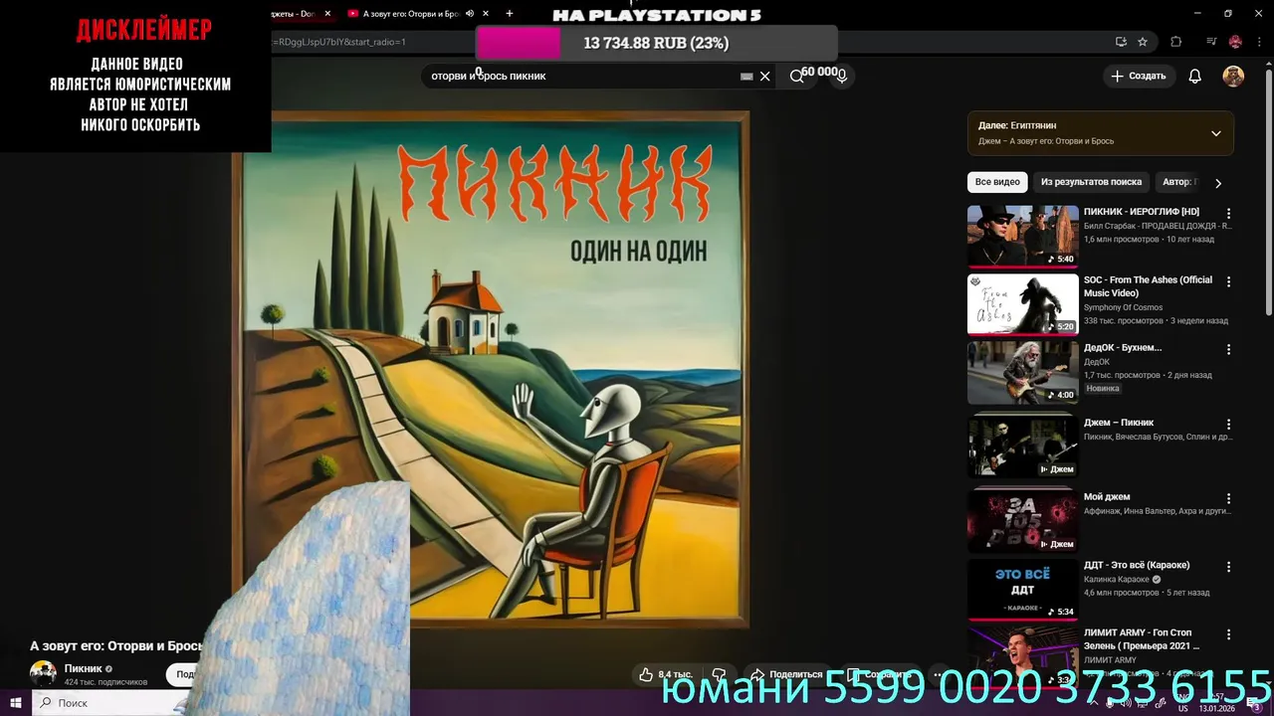Click the Поделиться share button
1274x716 pixels.
(x=786, y=674)
